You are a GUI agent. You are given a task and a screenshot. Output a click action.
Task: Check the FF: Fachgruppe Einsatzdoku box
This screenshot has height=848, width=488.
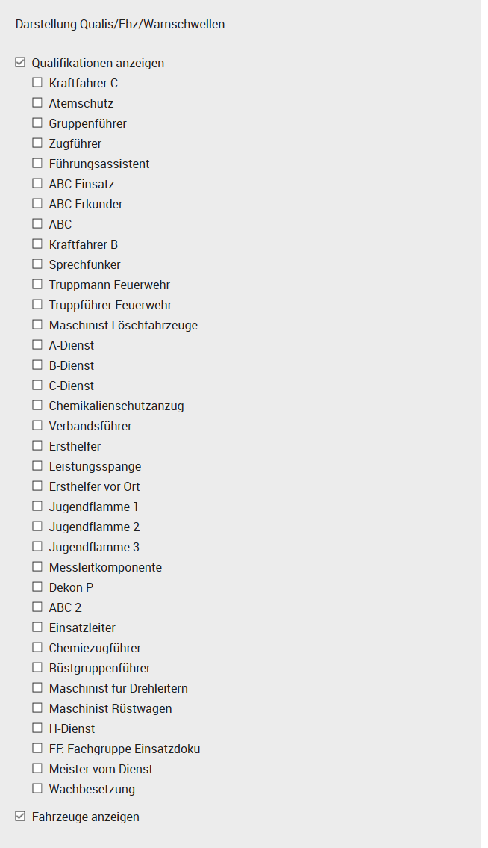[x=37, y=749]
